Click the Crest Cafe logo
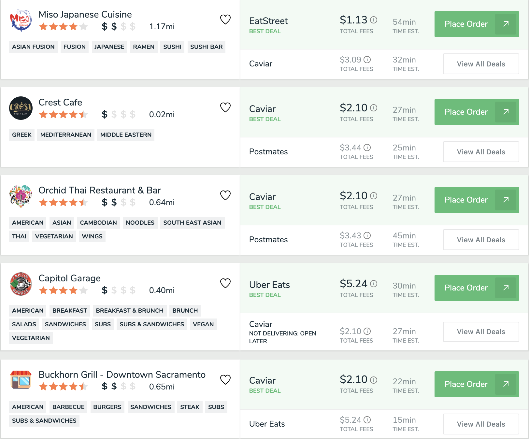 tap(21, 108)
